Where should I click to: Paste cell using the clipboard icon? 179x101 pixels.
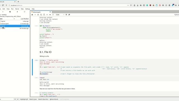click(x=44, y=15)
